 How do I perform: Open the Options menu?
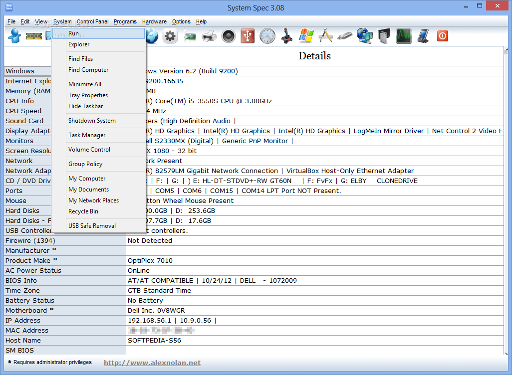pos(181,21)
